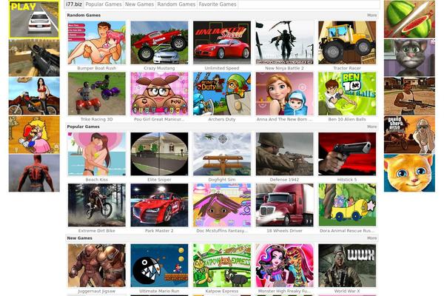
Task: Open the Juggernaut Jigsaw thumbnail
Action: tap(96, 266)
